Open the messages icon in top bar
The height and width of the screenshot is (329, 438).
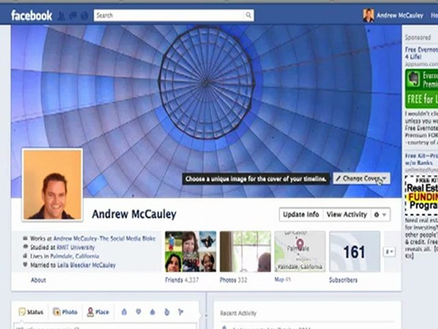(73, 16)
